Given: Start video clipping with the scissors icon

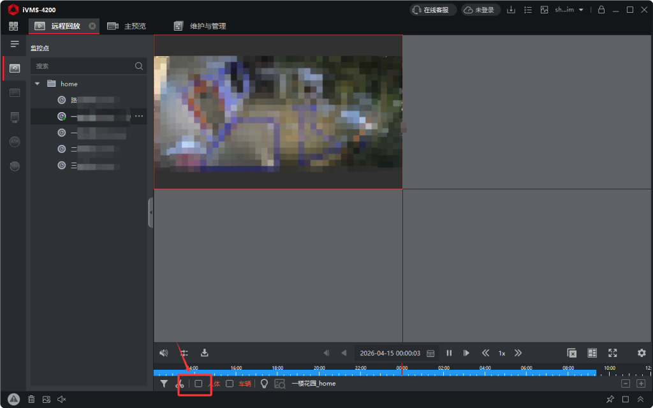Looking at the screenshot, I should coord(180,383).
